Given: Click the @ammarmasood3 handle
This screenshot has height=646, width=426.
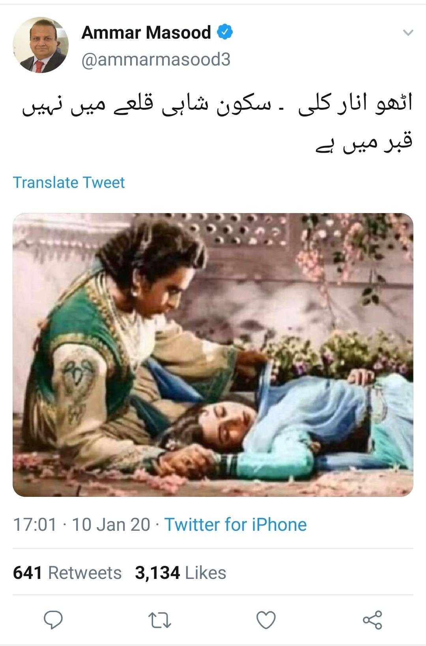Looking at the screenshot, I should pos(156,60).
